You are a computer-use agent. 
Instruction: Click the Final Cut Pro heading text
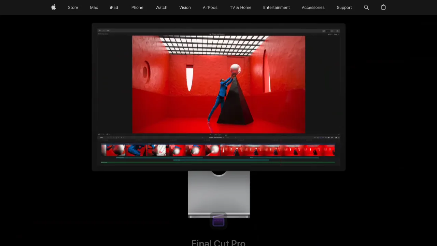coord(218,243)
